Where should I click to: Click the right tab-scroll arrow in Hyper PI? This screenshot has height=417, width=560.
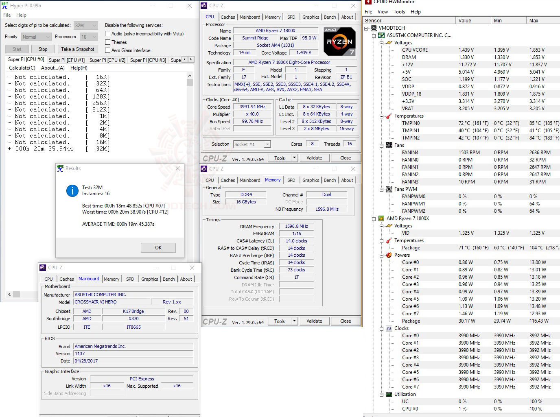tap(191, 59)
